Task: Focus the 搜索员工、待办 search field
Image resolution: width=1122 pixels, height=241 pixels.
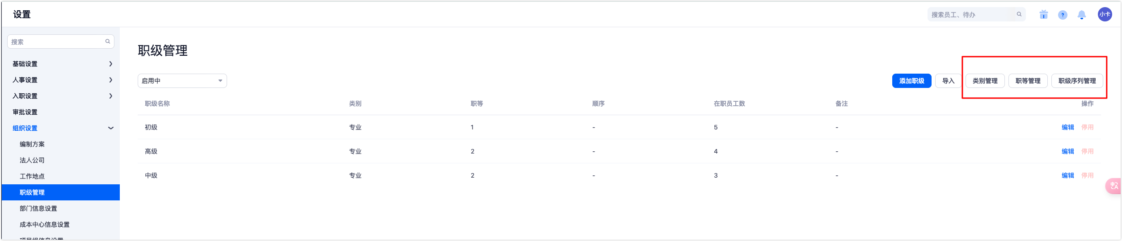Action: 970,15
